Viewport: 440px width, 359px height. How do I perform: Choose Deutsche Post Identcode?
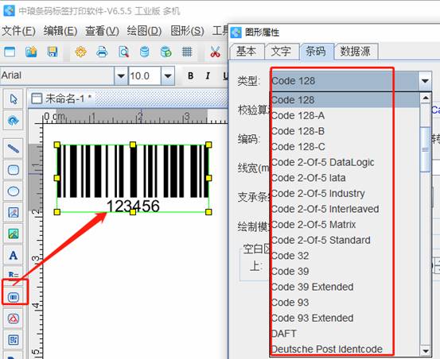pyautogui.click(x=345, y=349)
